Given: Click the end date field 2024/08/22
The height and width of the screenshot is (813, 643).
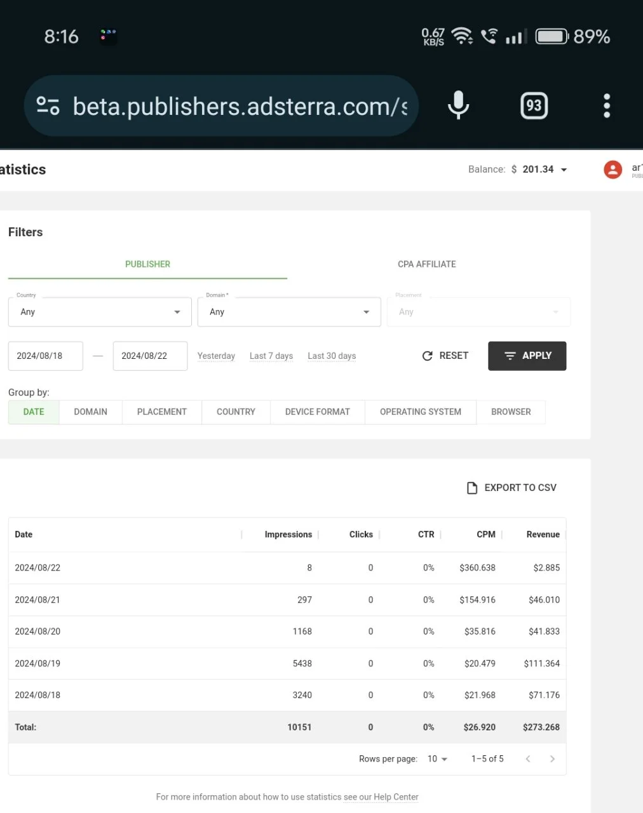Looking at the screenshot, I should point(150,356).
